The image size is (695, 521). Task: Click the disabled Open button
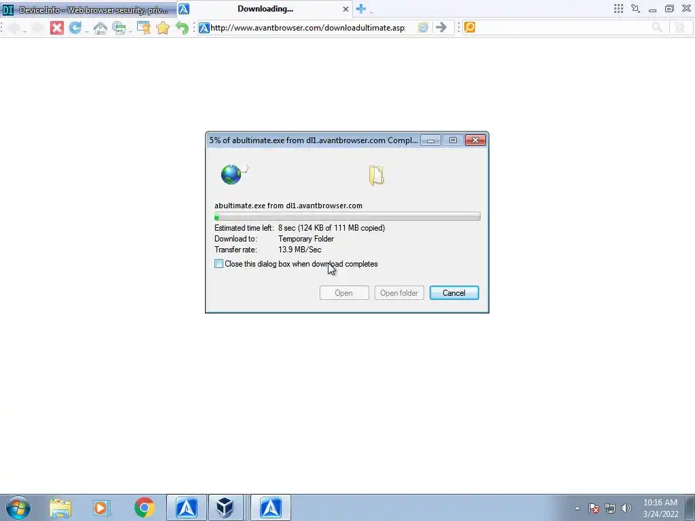(x=344, y=293)
